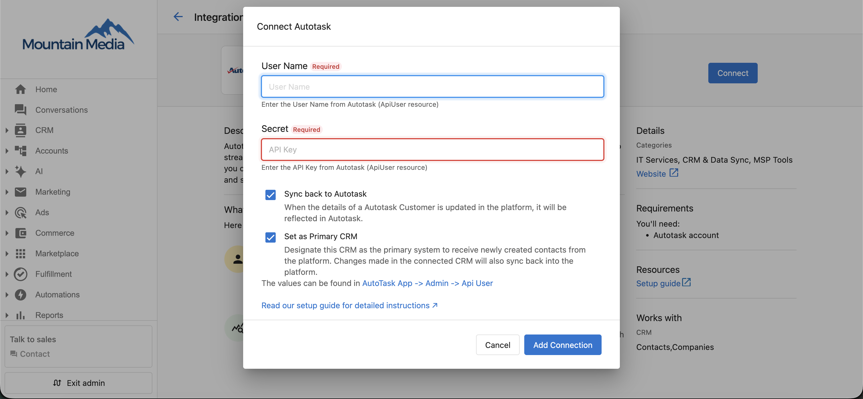Click the Contact link under Talk to sales
This screenshot has width=863, height=399.
(35, 354)
